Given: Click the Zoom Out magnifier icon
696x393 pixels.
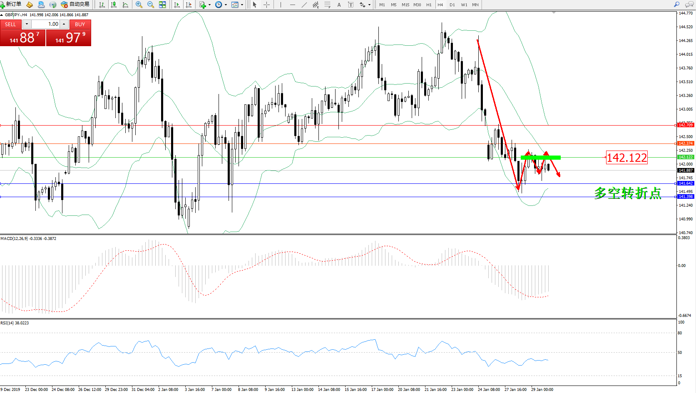Looking at the screenshot, I should [x=150, y=5].
